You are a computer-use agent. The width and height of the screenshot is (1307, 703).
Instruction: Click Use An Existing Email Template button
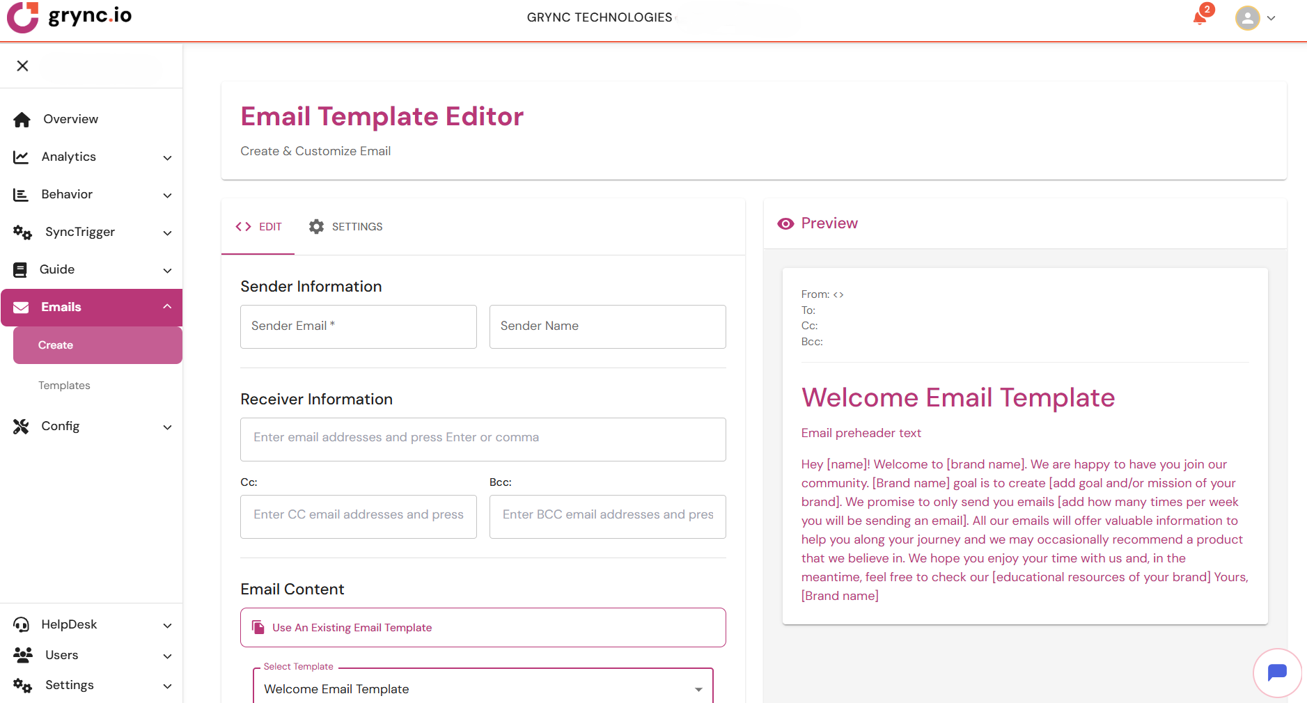tap(483, 628)
